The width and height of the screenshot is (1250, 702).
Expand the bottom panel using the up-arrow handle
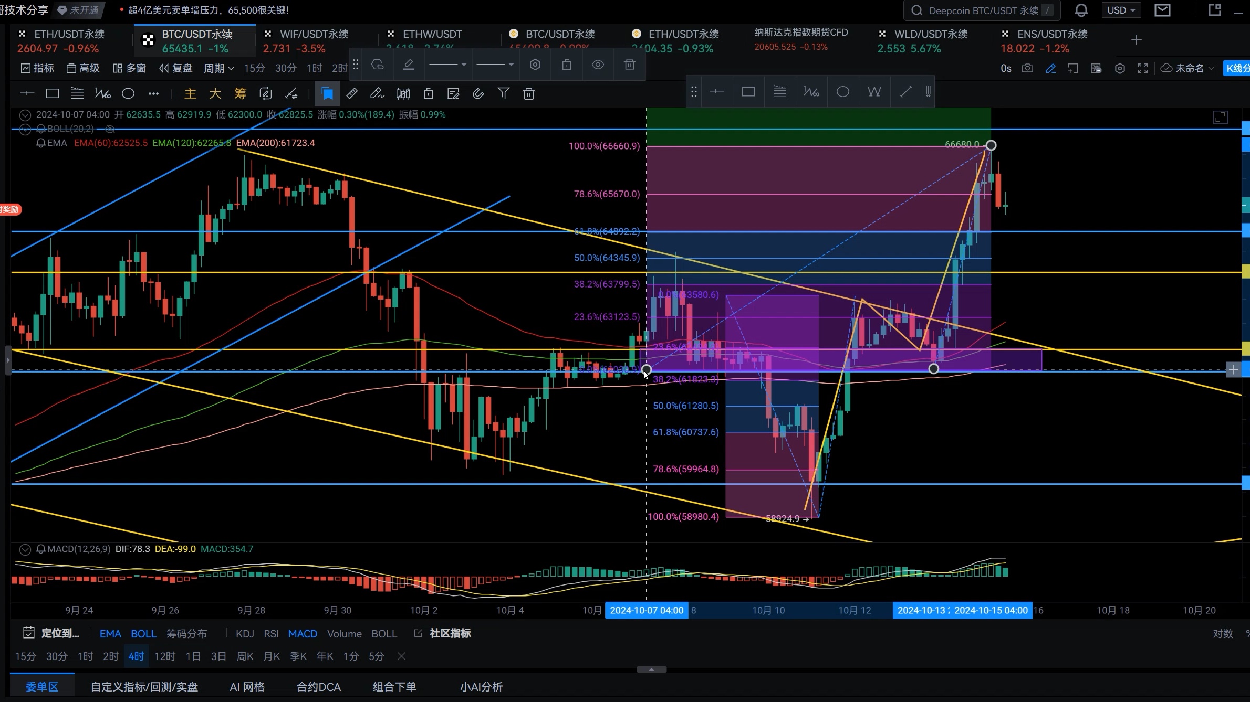tap(651, 669)
